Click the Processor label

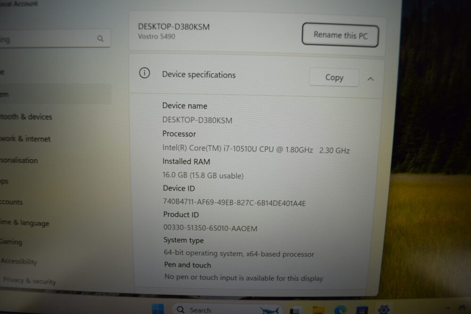(179, 134)
